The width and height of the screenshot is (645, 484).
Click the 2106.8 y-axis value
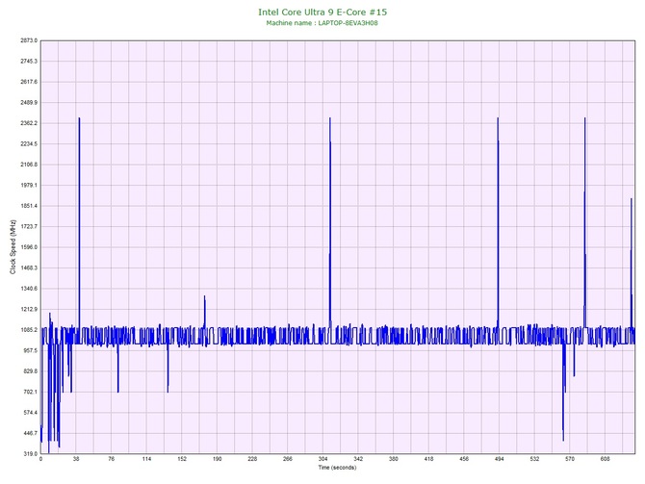[x=29, y=165]
